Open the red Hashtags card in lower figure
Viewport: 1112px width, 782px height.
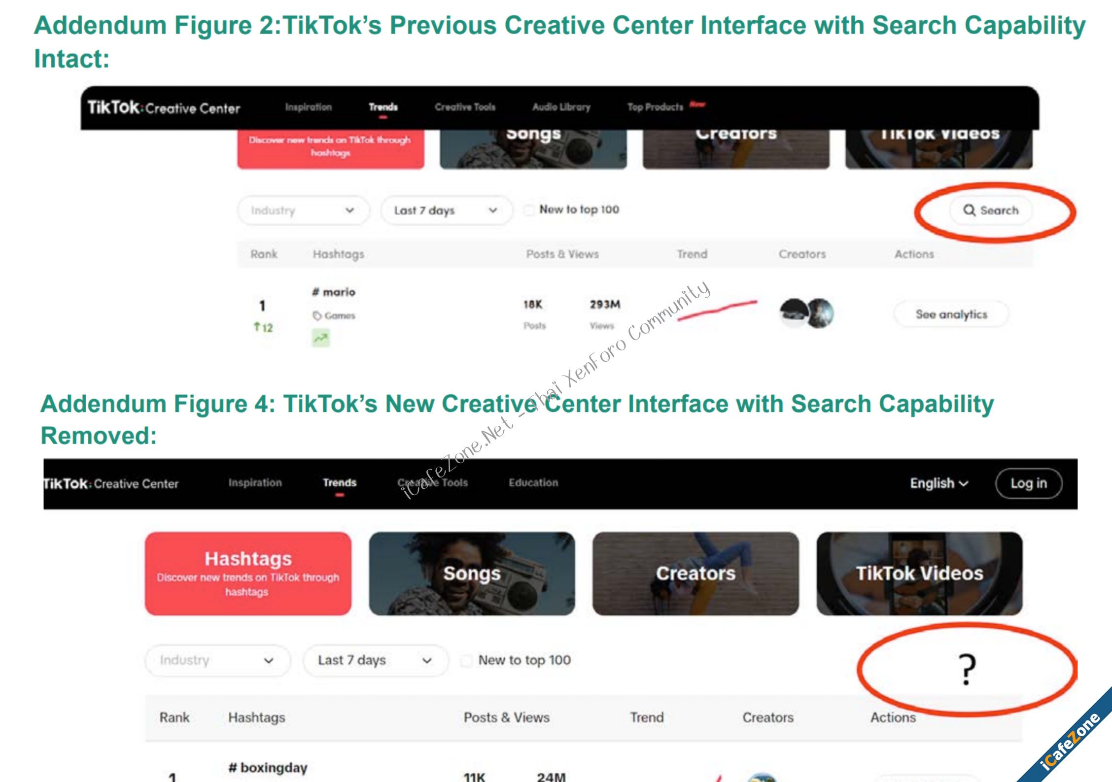248,574
